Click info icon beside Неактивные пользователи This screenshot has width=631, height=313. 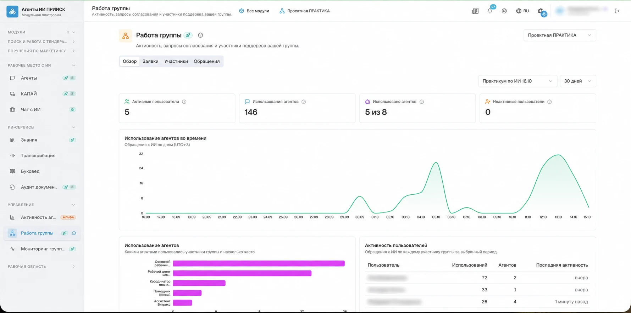pos(549,102)
